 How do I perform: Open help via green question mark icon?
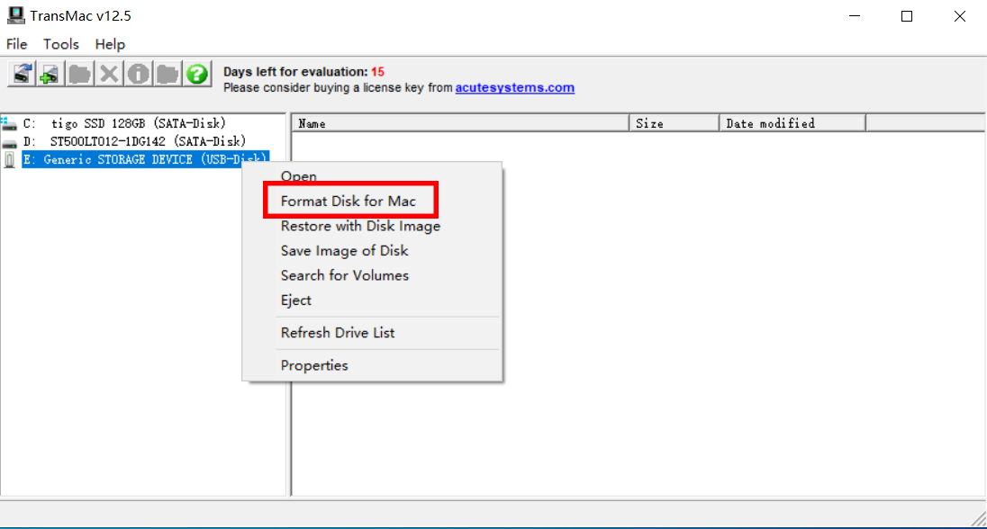pyautogui.click(x=197, y=75)
